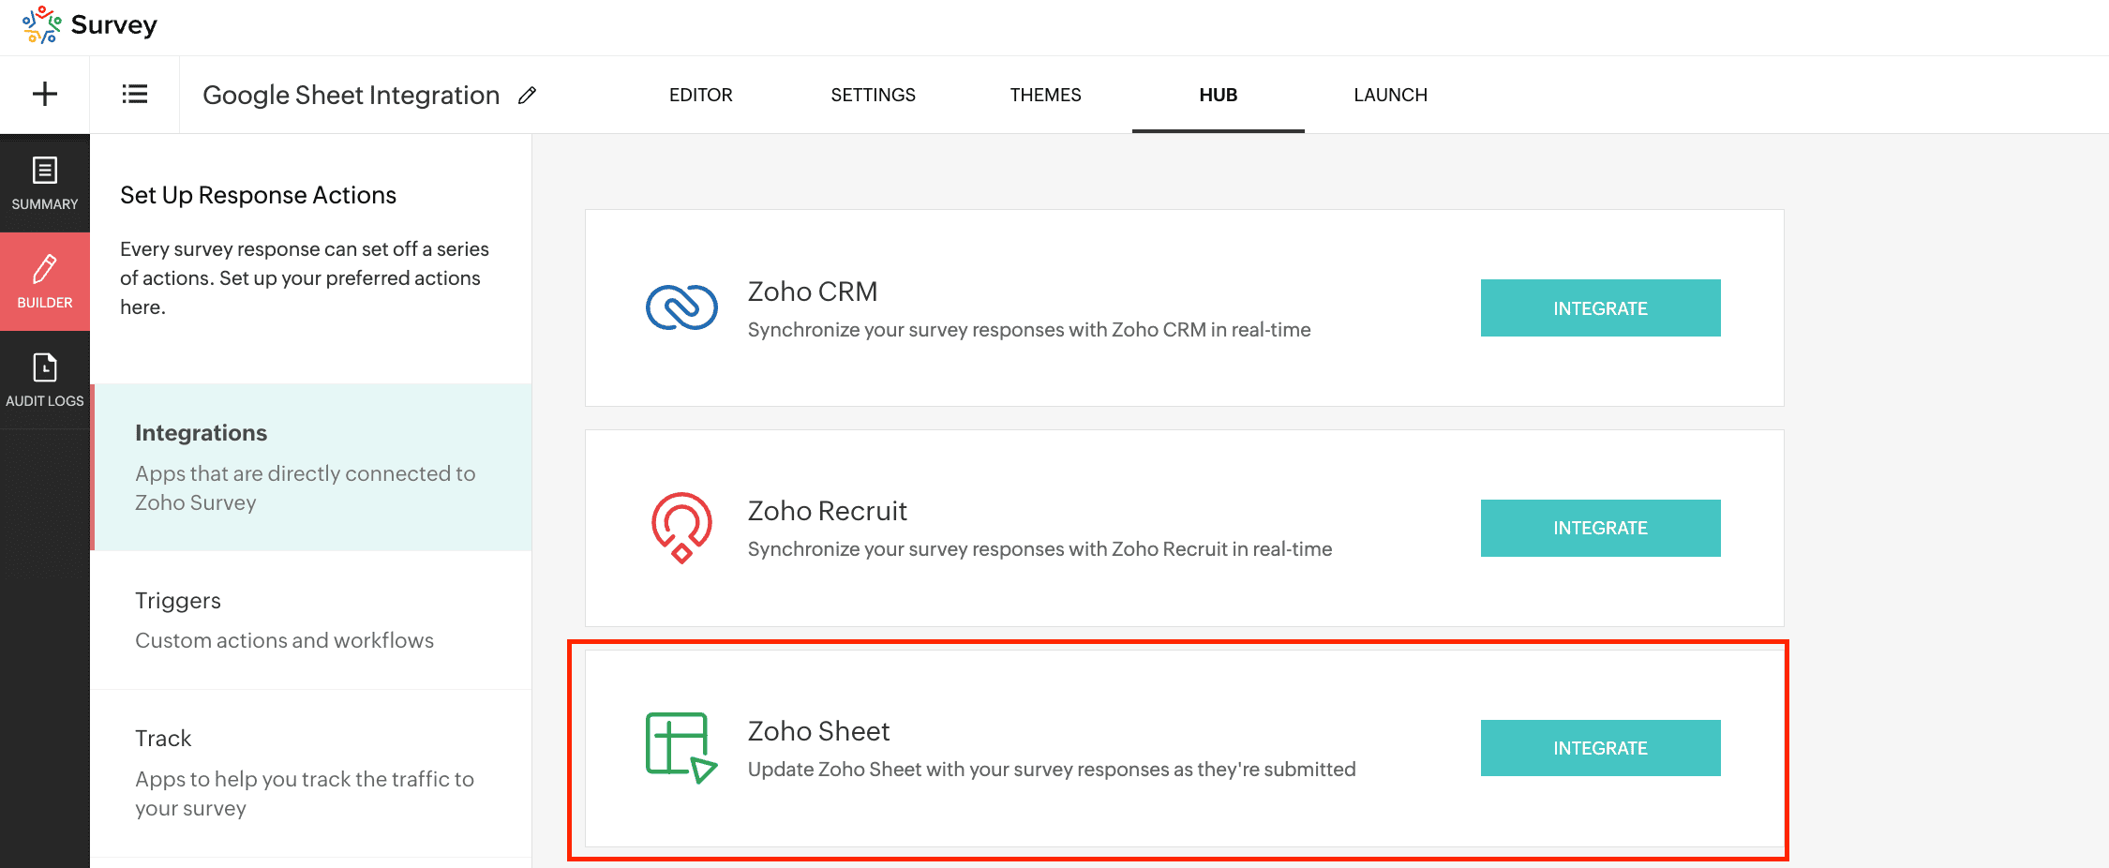
Task: Open the SETTINGS tab
Action: (874, 95)
